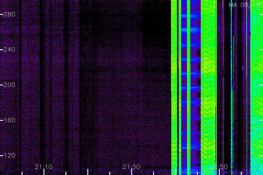This screenshot has height=175, width=263.
Task: Click the 280 frequency axis label
Action: 9,14
